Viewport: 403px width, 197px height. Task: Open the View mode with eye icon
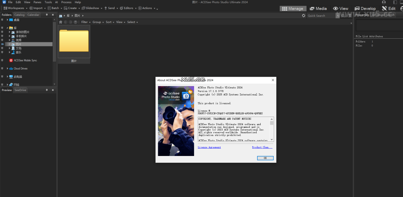pos(341,8)
